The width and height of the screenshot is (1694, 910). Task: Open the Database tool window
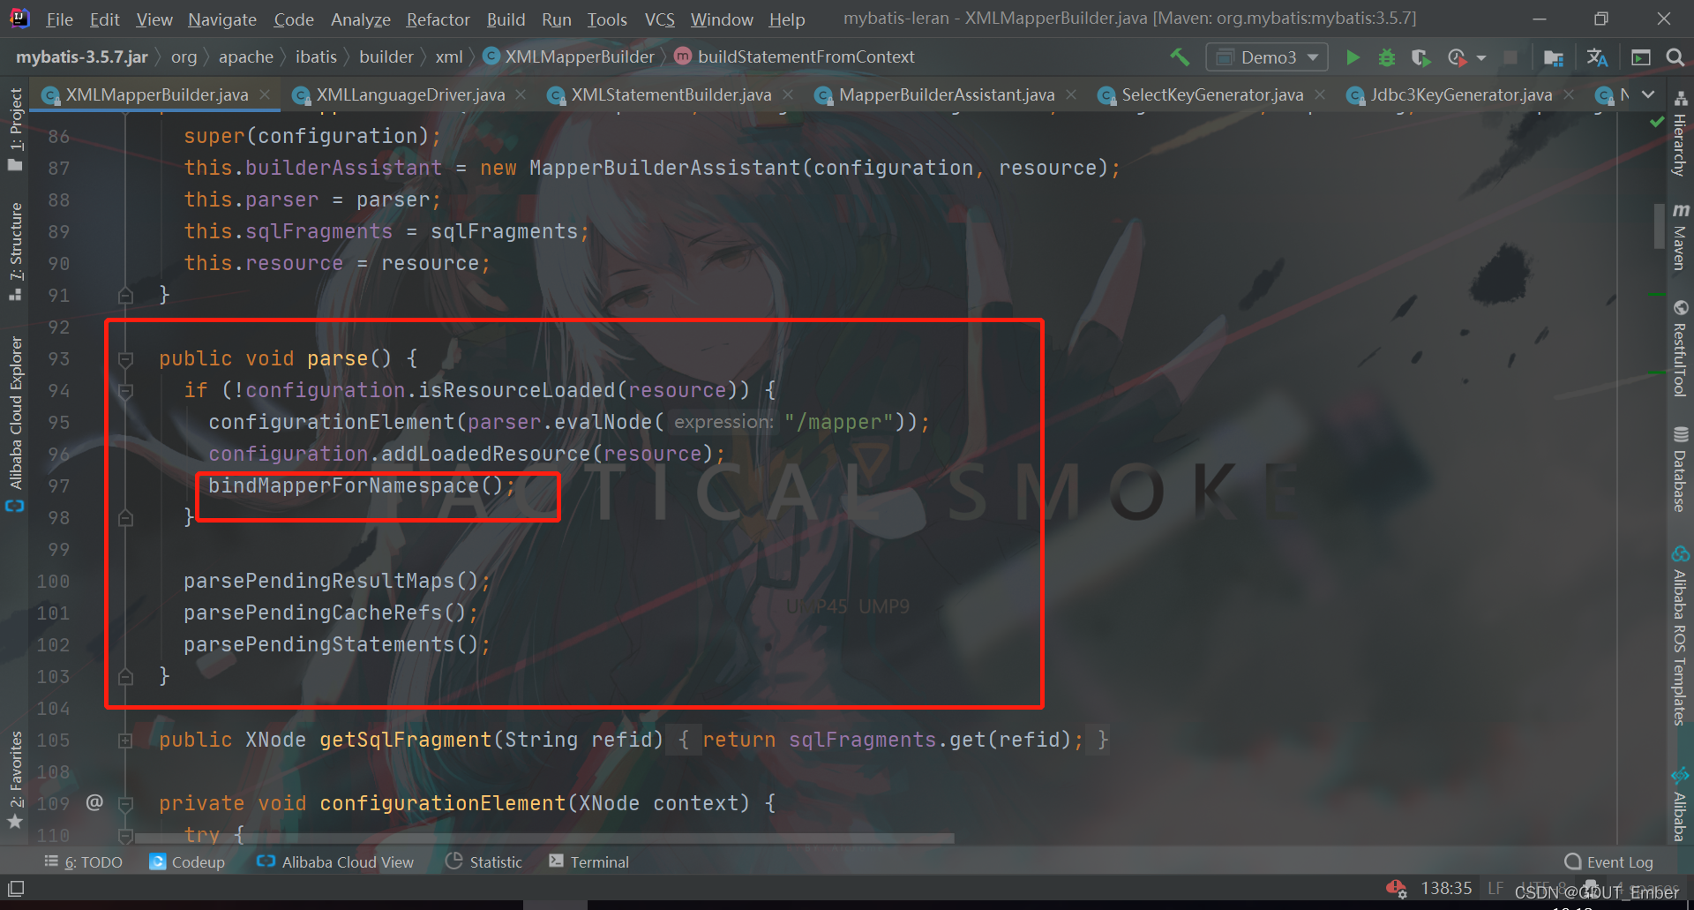pyautogui.click(x=1681, y=469)
